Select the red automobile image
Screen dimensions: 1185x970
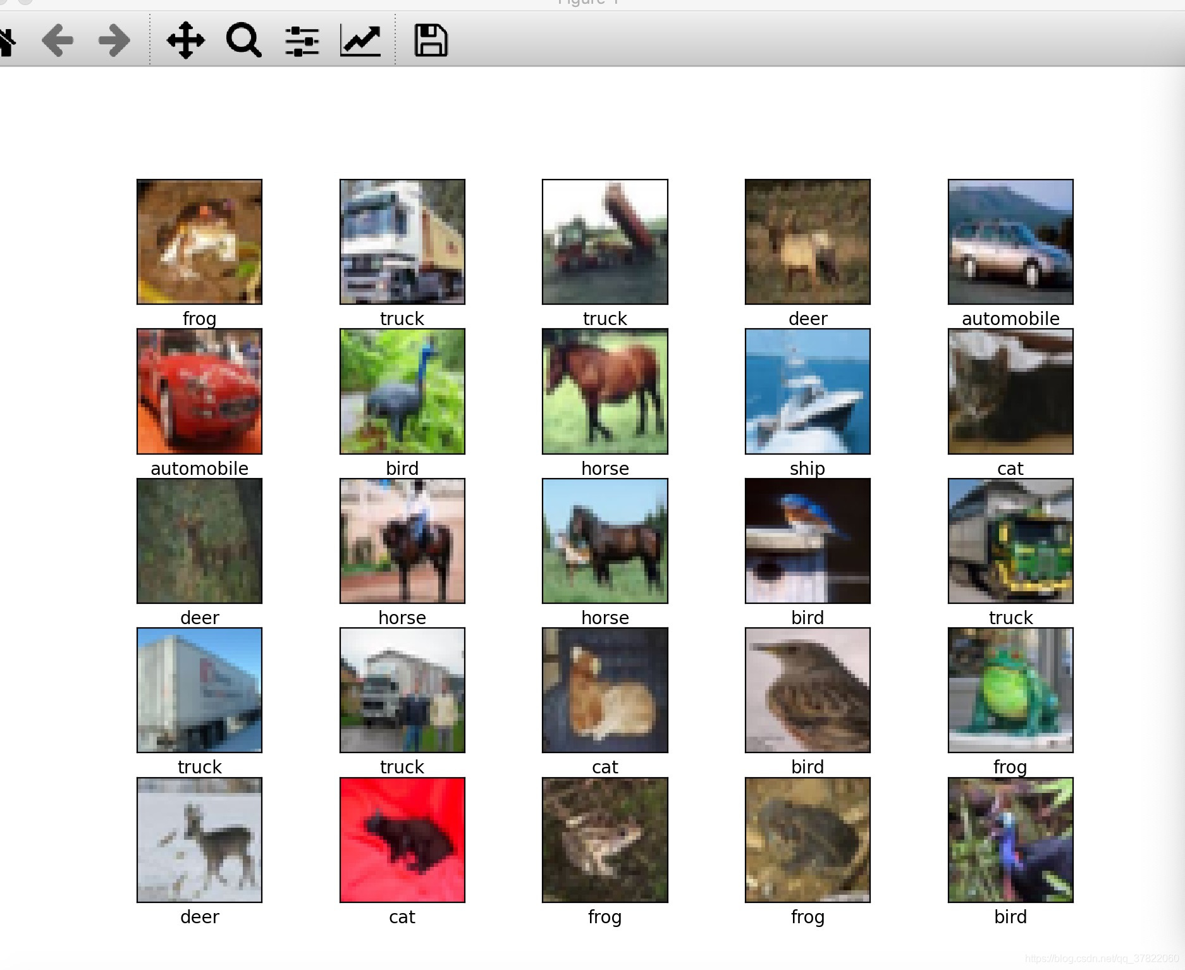(199, 391)
